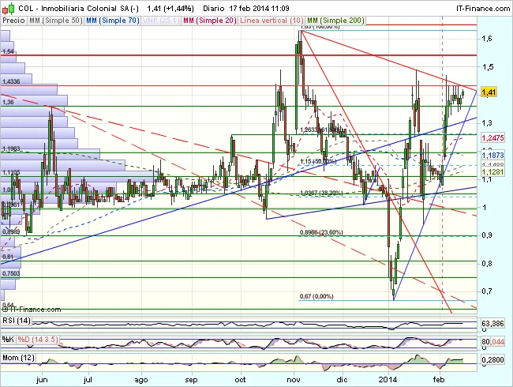Screen dimensions: 513x387
Task: Click the 2014 marker on time axis
Action: 388,379
